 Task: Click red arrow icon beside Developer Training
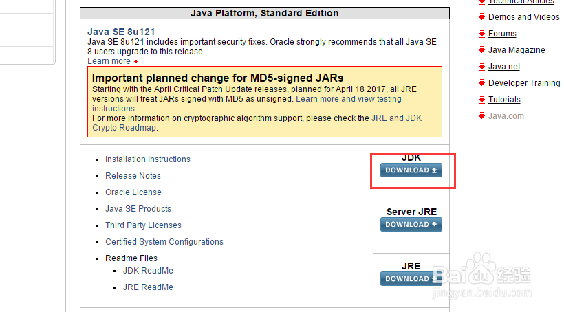pos(482,83)
